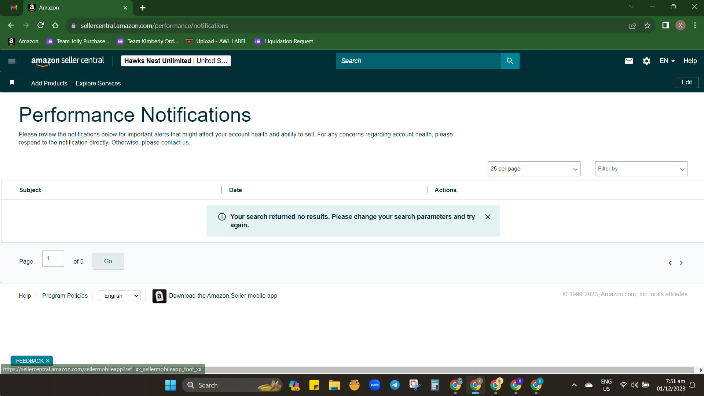Launch Zoom from the taskbar
704x396 pixels.
click(x=374, y=385)
